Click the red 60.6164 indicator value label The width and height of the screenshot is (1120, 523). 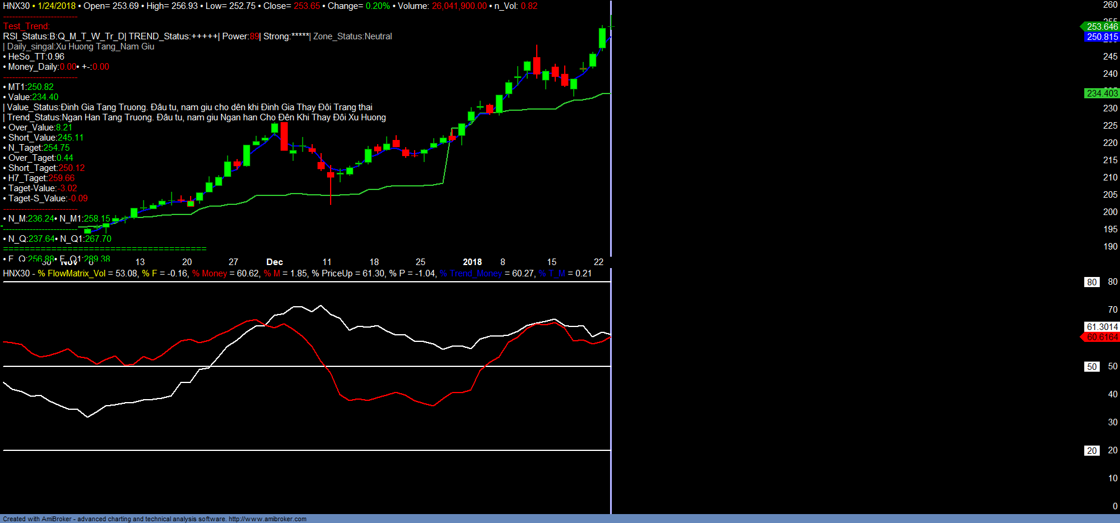click(x=1102, y=337)
